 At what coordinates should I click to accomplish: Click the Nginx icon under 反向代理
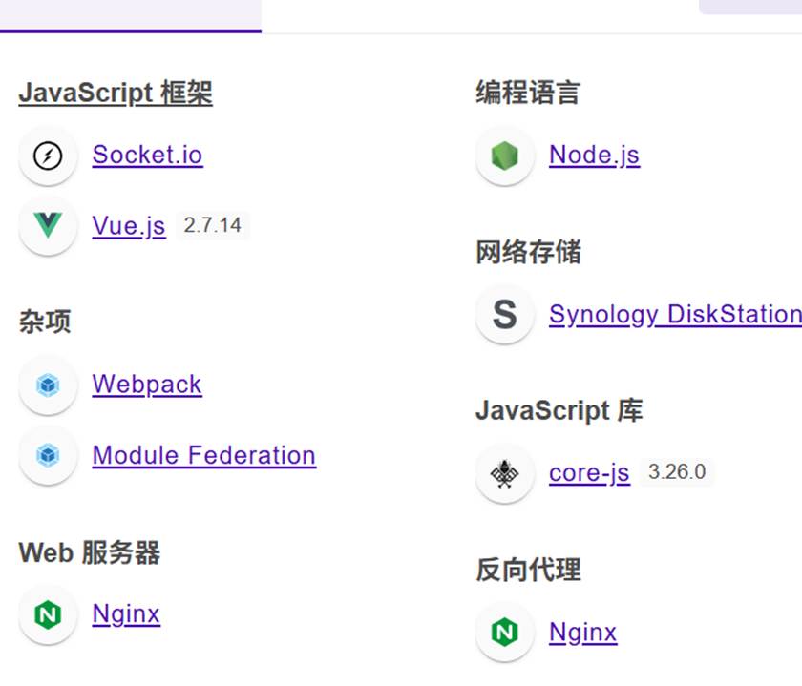(x=504, y=633)
